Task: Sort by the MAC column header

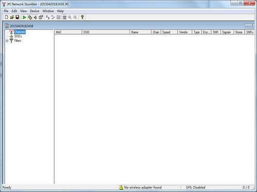Action: point(68,32)
